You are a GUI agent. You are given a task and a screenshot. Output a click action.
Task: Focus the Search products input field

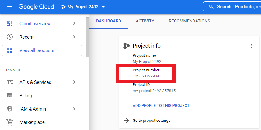(232, 7)
